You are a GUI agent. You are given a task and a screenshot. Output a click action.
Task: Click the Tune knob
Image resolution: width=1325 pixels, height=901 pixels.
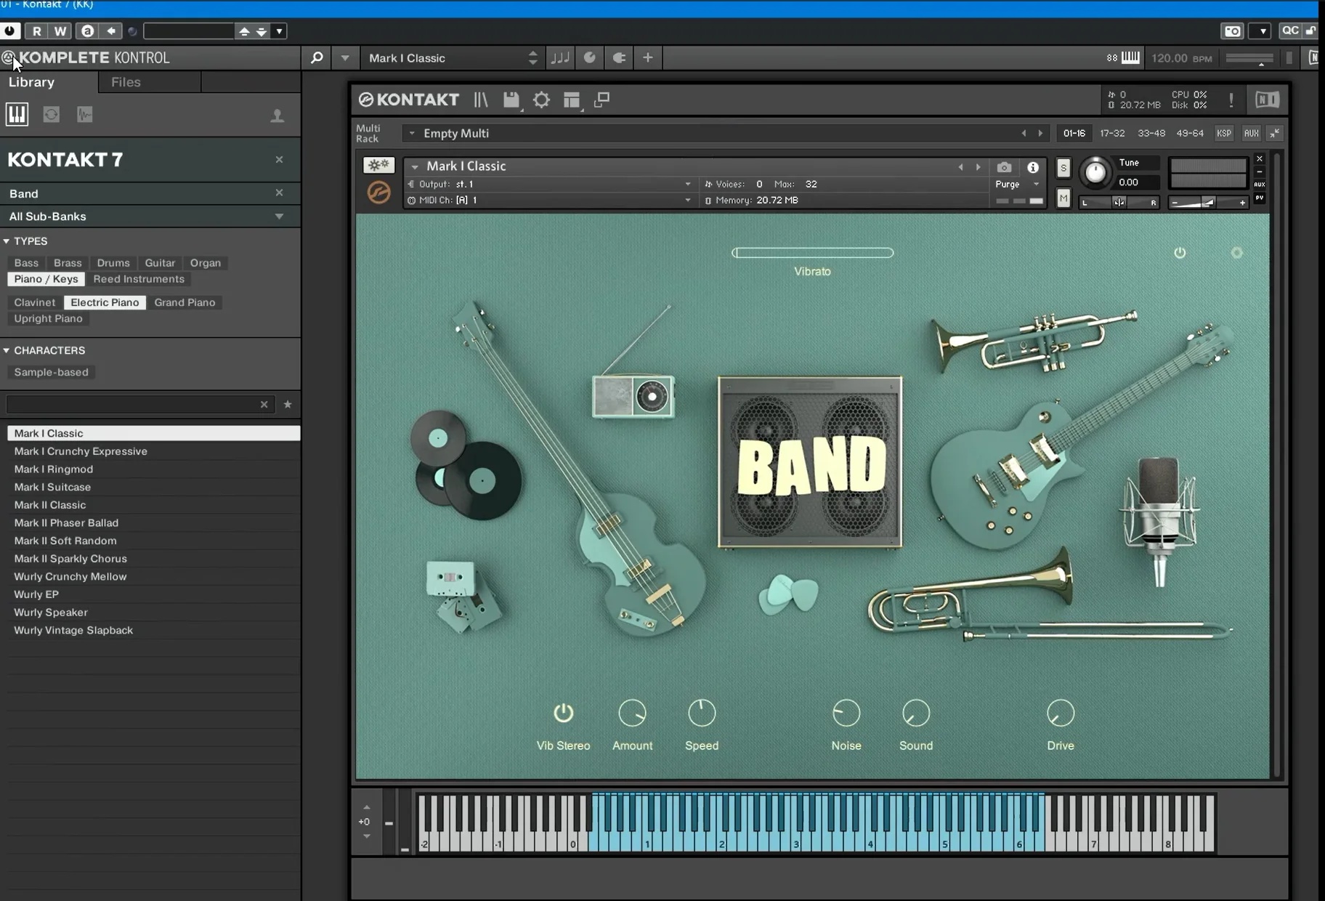1095,173
